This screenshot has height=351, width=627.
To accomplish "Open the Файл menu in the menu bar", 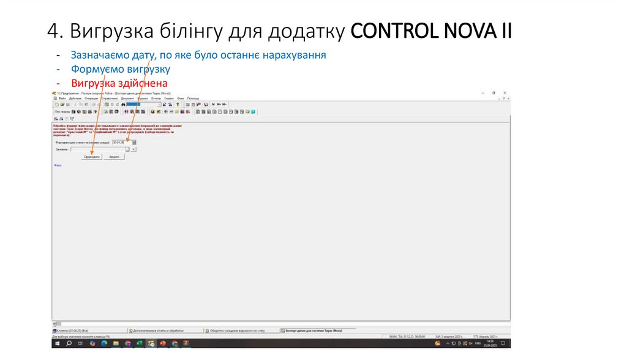I will (62, 98).
